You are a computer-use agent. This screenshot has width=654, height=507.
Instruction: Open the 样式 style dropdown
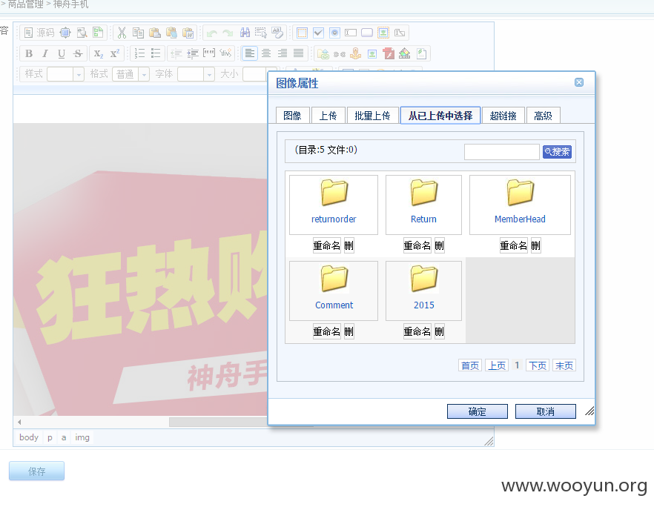click(x=65, y=74)
